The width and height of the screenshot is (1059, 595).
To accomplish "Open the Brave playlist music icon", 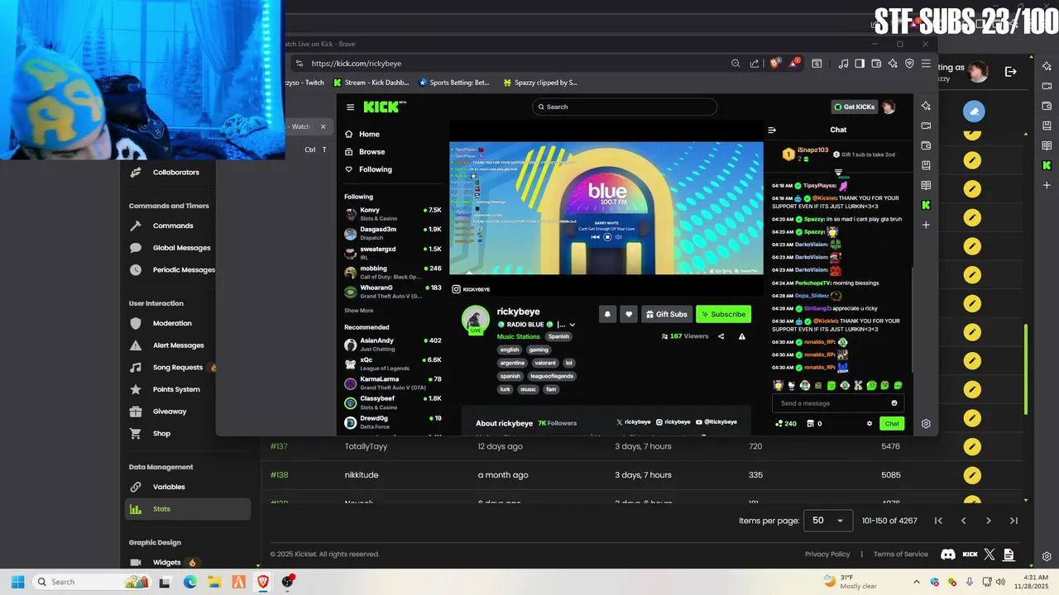I will pos(843,63).
